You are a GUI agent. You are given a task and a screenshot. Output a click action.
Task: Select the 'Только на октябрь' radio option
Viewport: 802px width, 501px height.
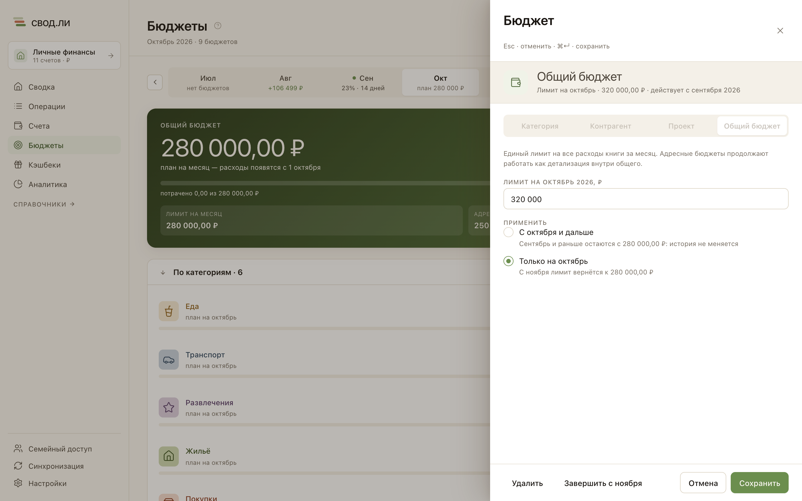(508, 261)
